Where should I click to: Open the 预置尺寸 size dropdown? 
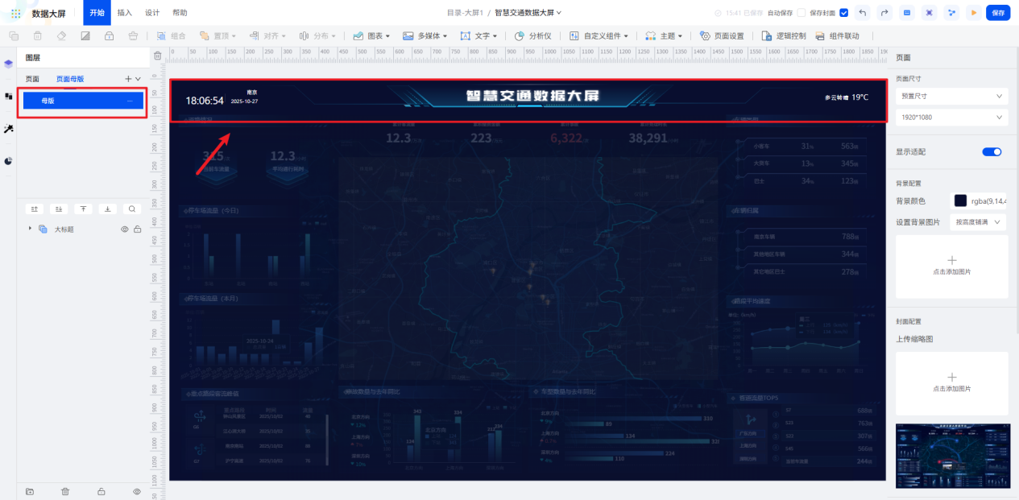tap(952, 96)
